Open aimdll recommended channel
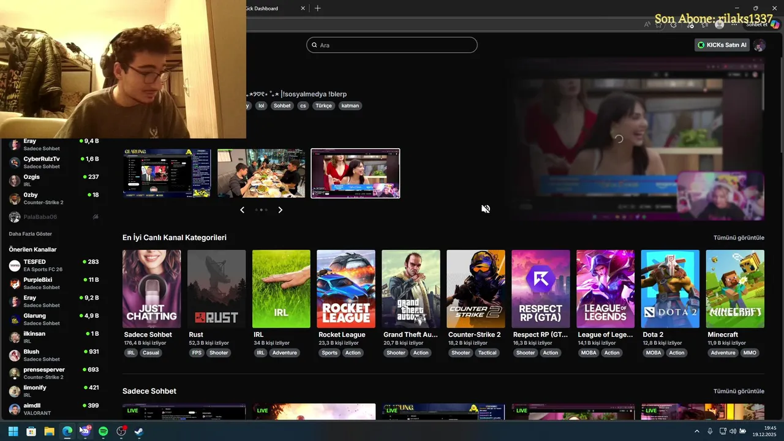The height and width of the screenshot is (441, 784). 54,409
